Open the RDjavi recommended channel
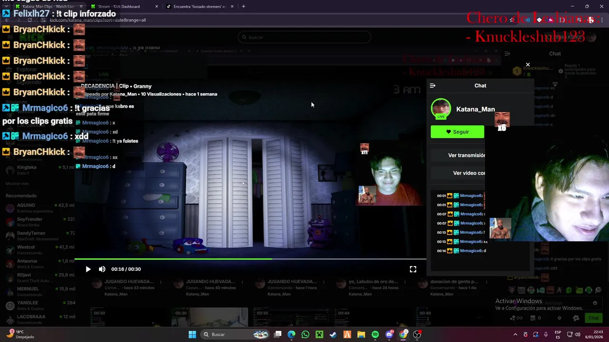The image size is (609, 342). (x=40, y=277)
